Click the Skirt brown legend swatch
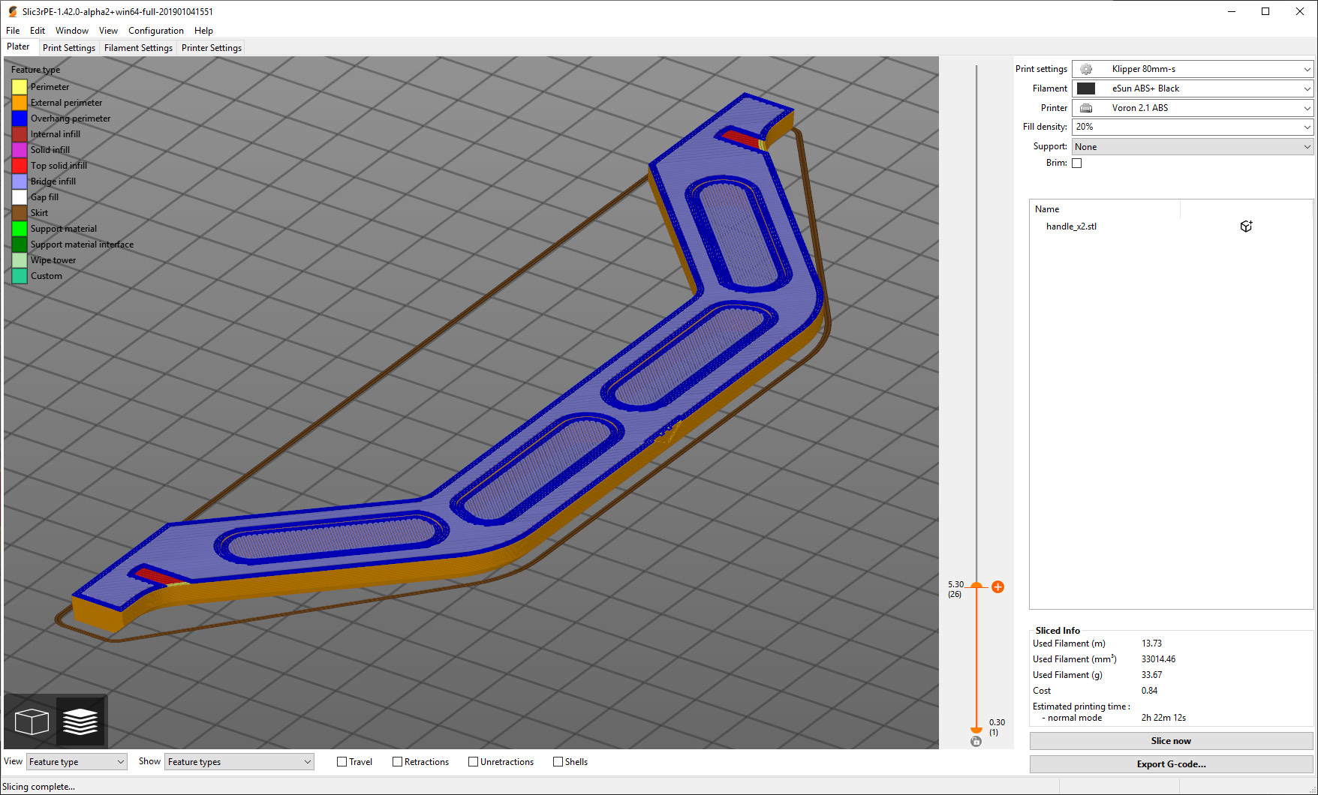 point(20,213)
